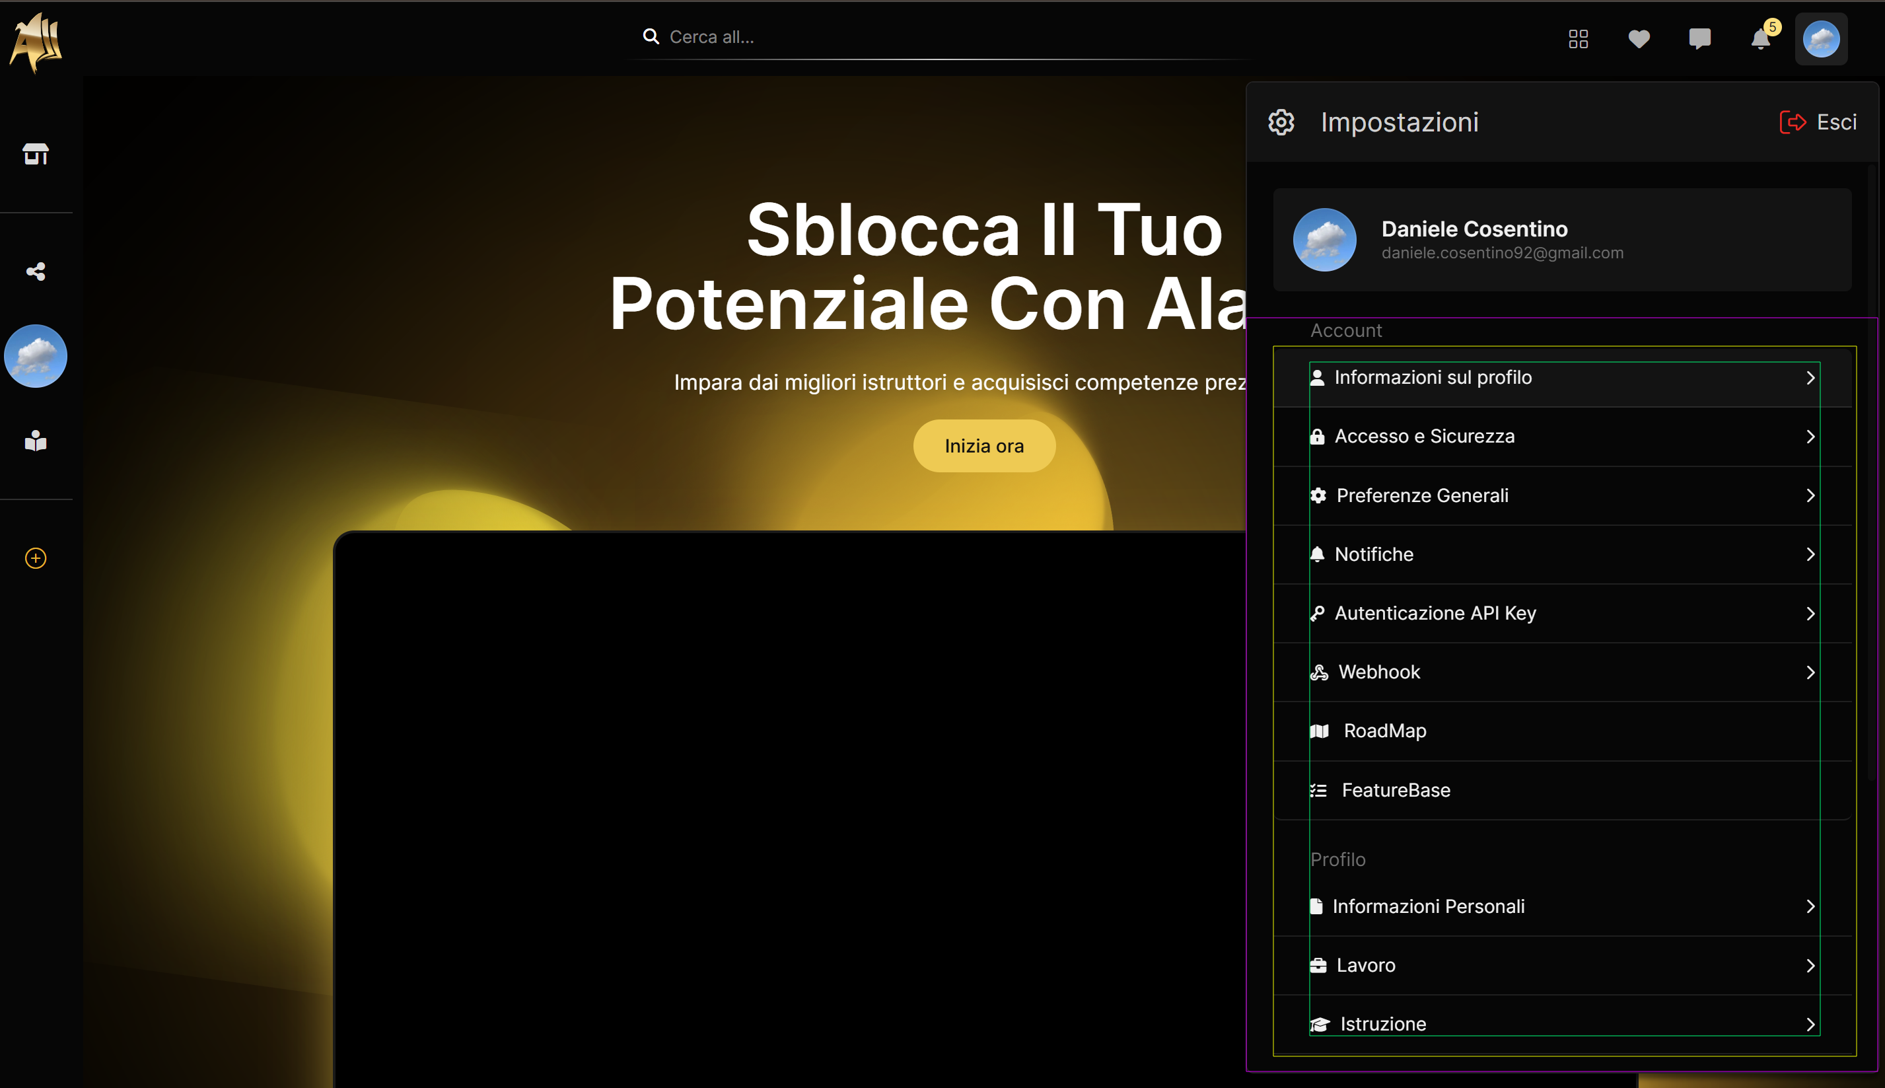Expand Preferenze Generali chevron
1885x1088 pixels.
click(1810, 495)
